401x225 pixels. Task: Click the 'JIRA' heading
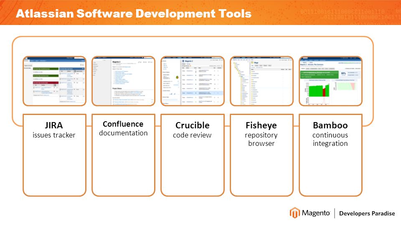[x=54, y=125]
